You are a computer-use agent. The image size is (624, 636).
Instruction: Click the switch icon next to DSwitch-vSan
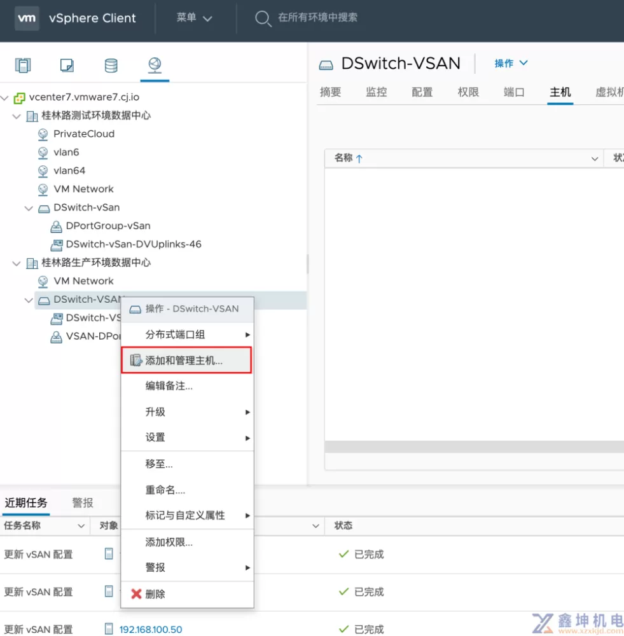[44, 209]
